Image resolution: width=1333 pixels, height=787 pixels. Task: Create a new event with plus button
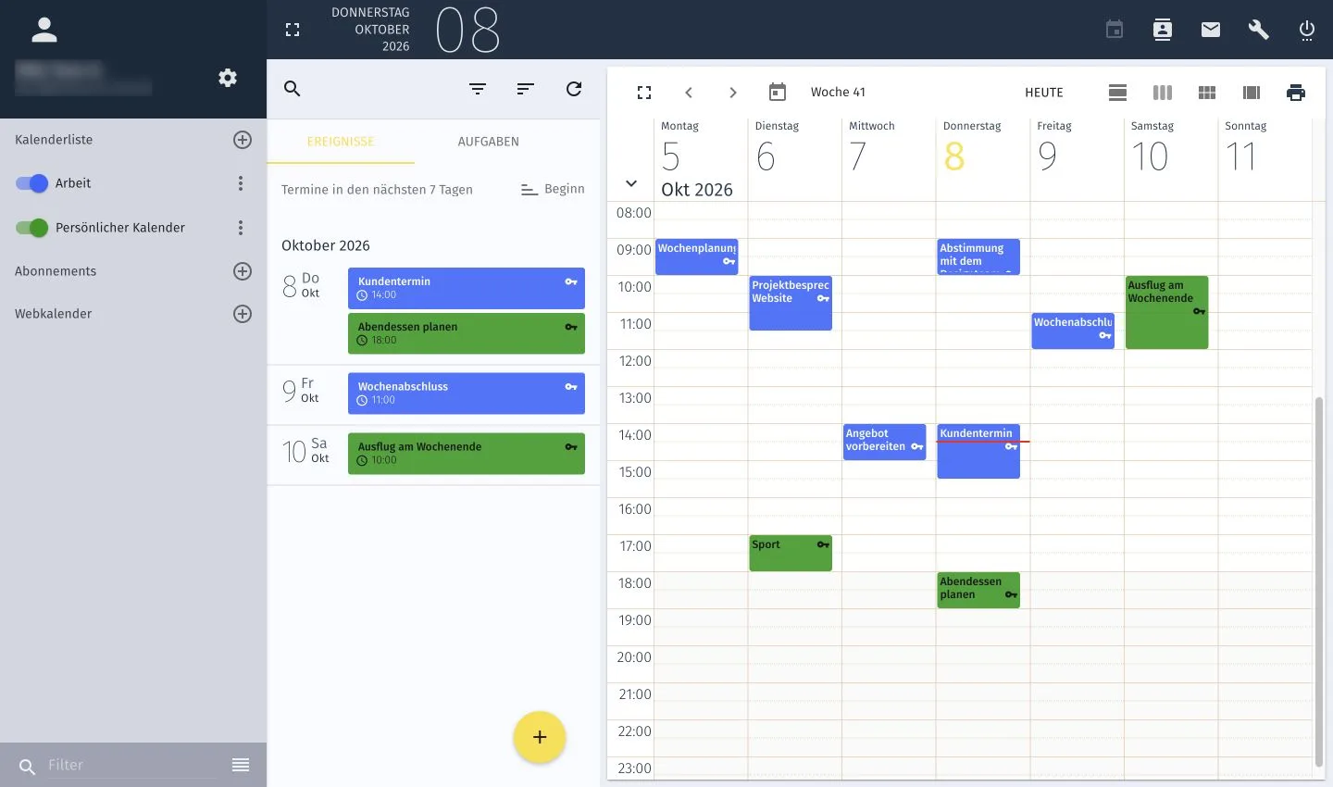pyautogui.click(x=540, y=737)
